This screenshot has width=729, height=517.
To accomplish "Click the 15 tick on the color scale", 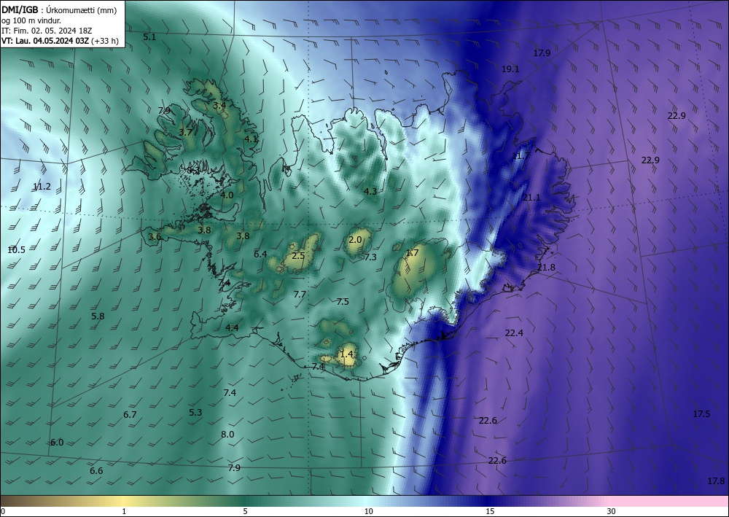I will coord(490,512).
